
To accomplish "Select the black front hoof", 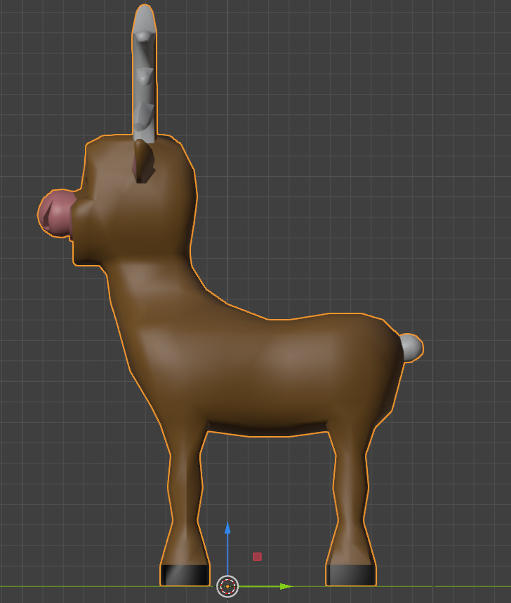I will (x=185, y=576).
